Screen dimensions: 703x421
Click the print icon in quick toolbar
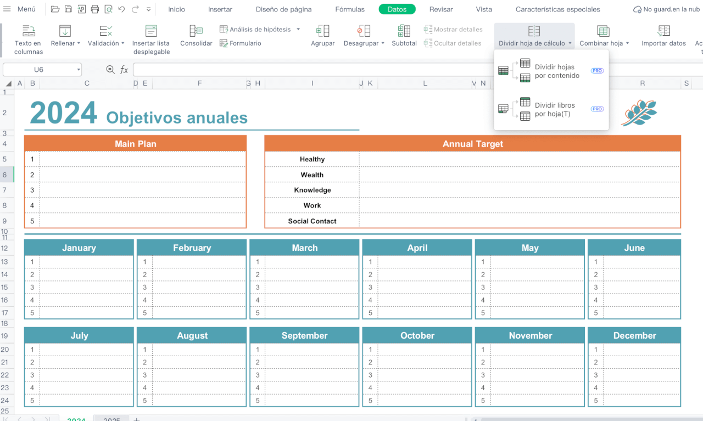[x=95, y=9]
